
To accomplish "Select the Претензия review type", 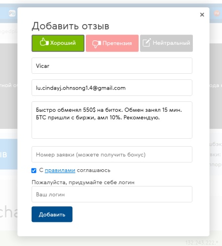I will point(112,43).
